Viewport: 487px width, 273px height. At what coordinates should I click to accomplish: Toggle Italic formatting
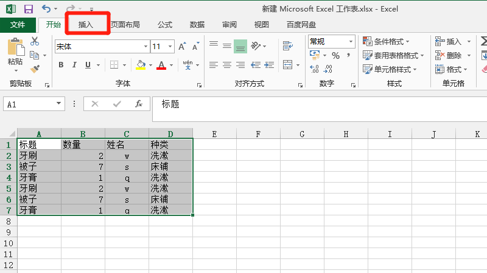pos(74,65)
